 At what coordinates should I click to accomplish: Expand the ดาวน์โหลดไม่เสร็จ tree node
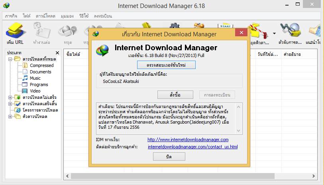tap(10, 97)
